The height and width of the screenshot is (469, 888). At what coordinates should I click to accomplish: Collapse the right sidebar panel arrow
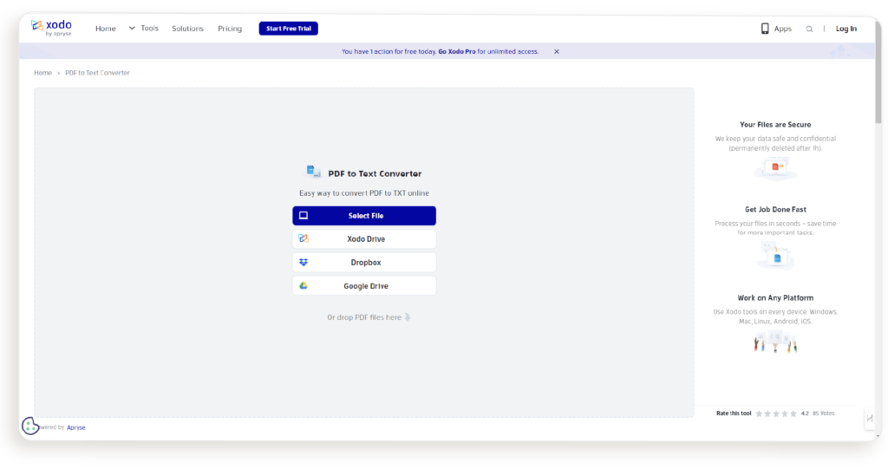[x=869, y=419]
